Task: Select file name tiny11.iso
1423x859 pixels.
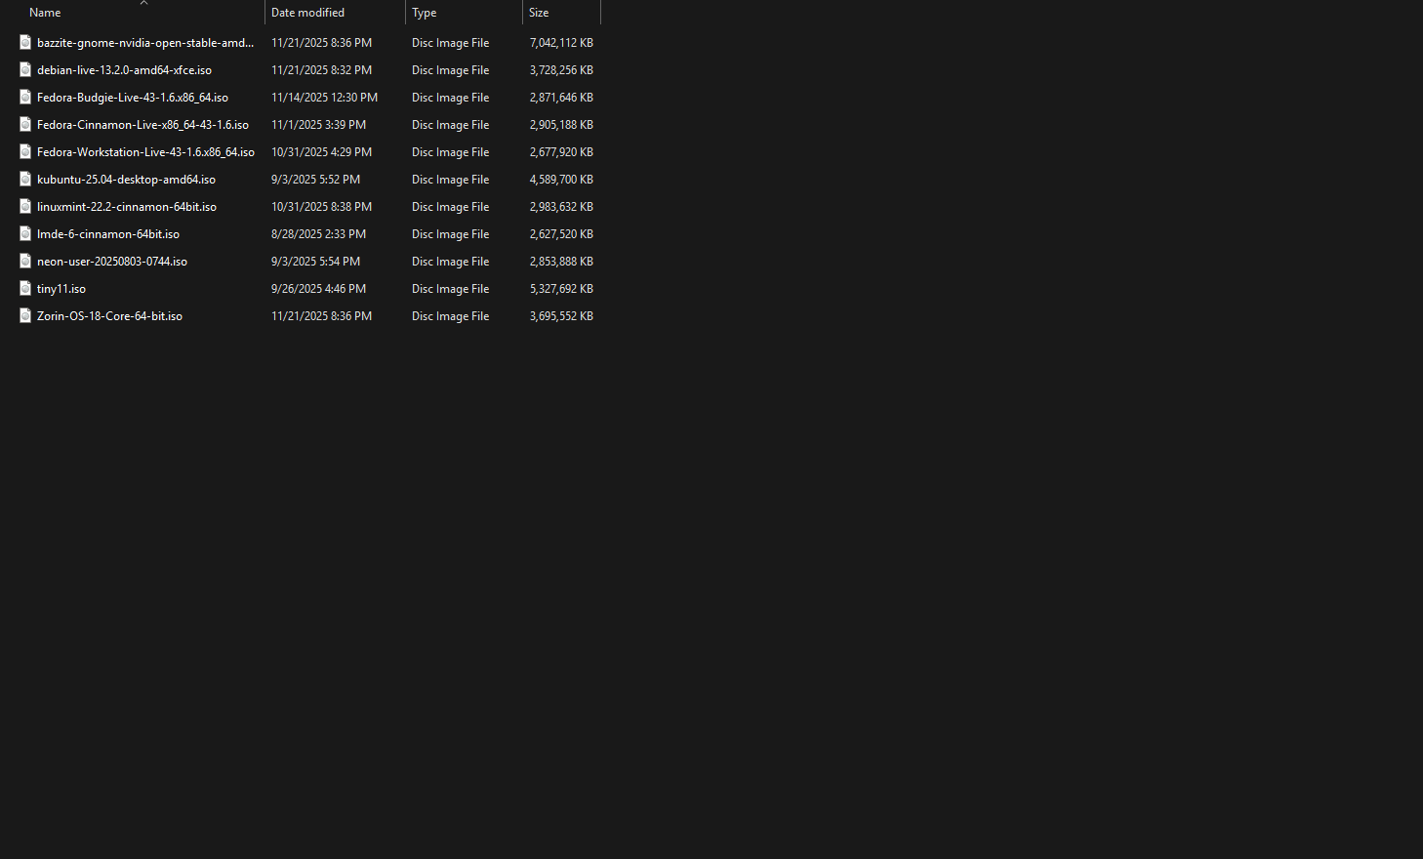Action: [x=61, y=289]
